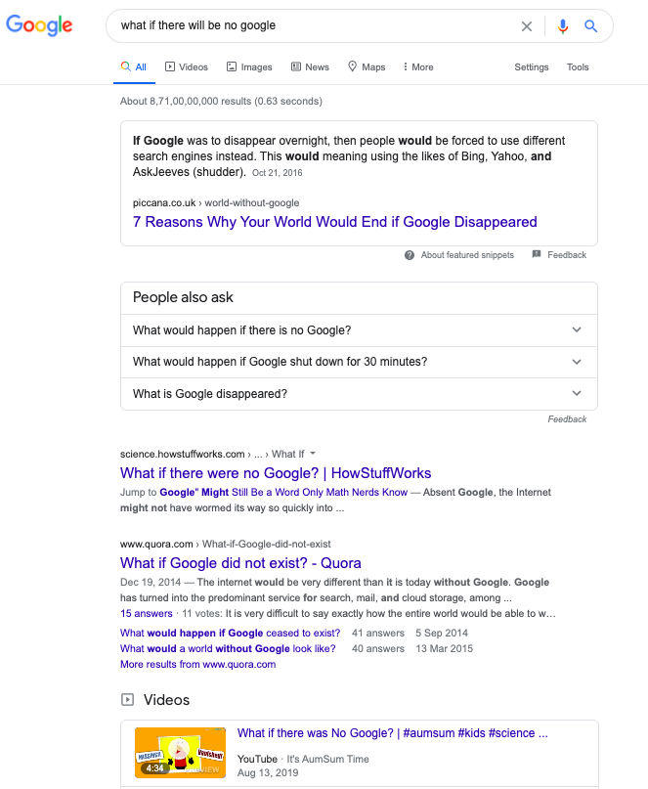This screenshot has height=789, width=648.
Task: Click the featured snippet Feedback flag icon
Action: point(537,255)
